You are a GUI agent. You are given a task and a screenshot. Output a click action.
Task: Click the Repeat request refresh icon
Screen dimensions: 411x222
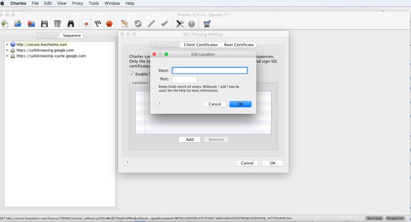pos(138,24)
